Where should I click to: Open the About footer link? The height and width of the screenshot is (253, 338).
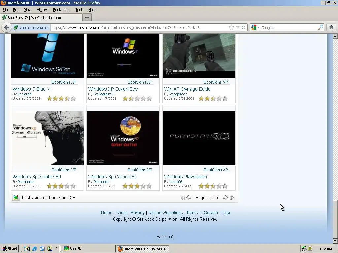[x=121, y=212]
